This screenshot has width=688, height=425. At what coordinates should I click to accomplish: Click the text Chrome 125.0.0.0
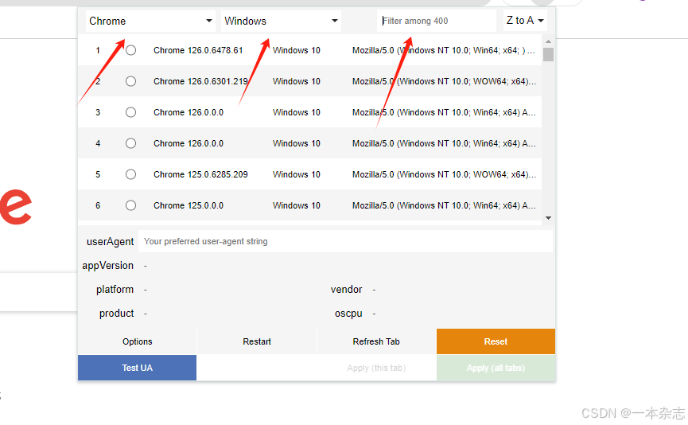pyautogui.click(x=189, y=205)
